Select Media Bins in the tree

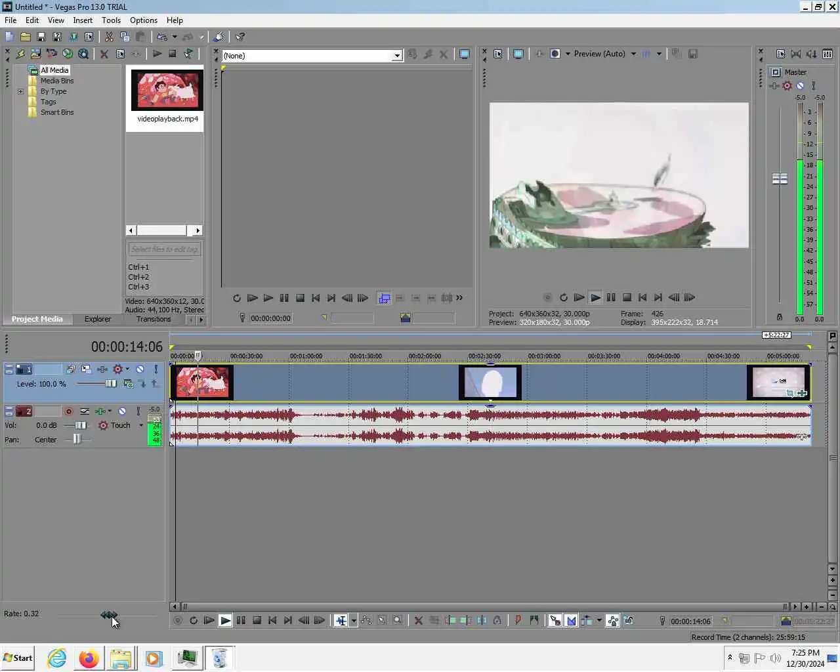(x=57, y=81)
